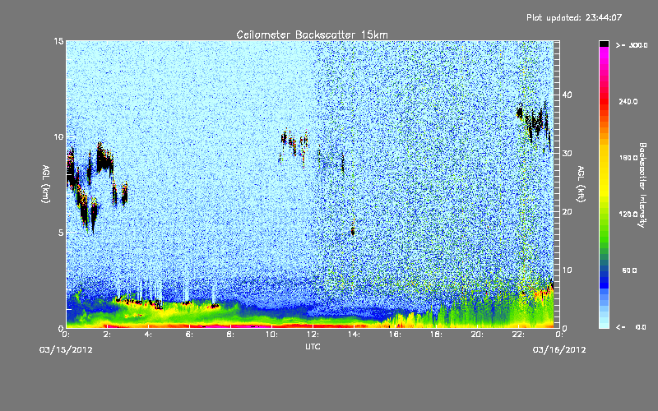Click the black top of the colorbar
This screenshot has width=658, height=411.
click(x=604, y=44)
